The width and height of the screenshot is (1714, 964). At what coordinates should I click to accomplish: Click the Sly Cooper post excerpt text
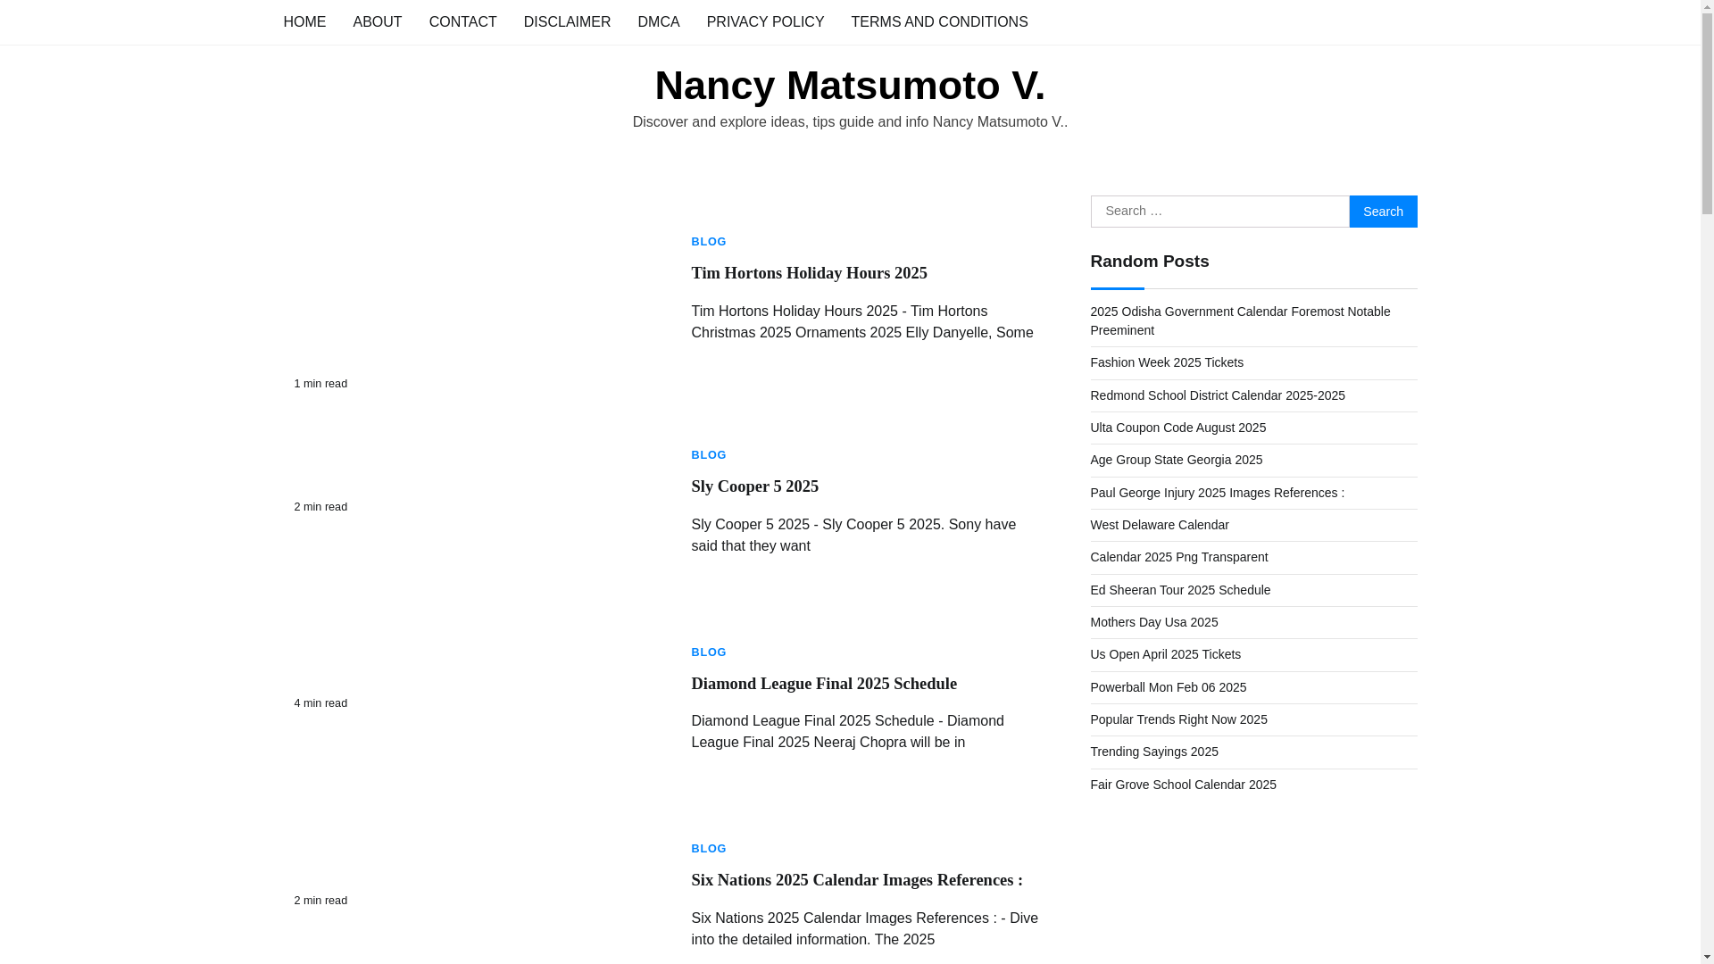853,536
